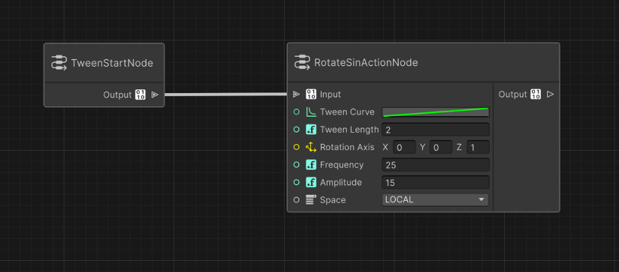This screenshot has width=619, height=272.
Task: Click the Tween Length port circle
Action: tap(297, 130)
